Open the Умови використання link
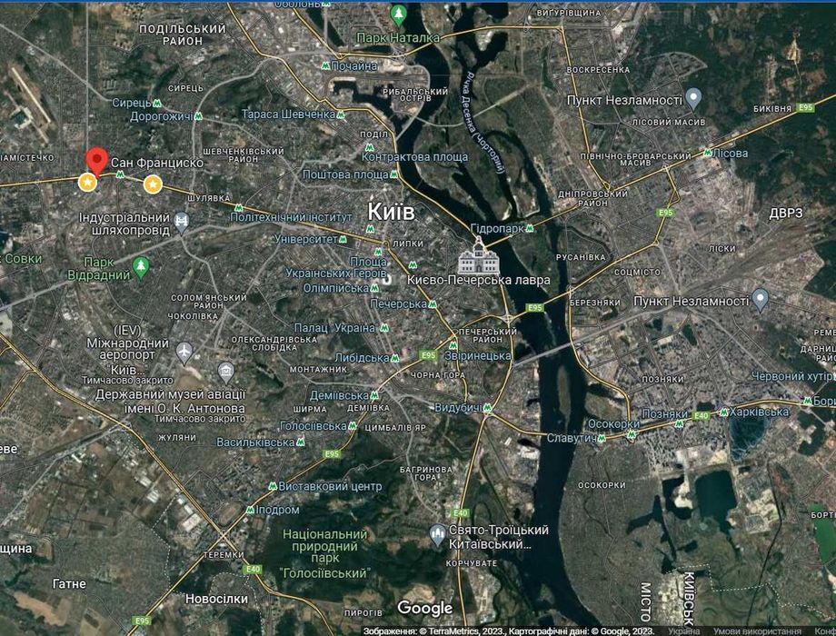 pos(757,631)
